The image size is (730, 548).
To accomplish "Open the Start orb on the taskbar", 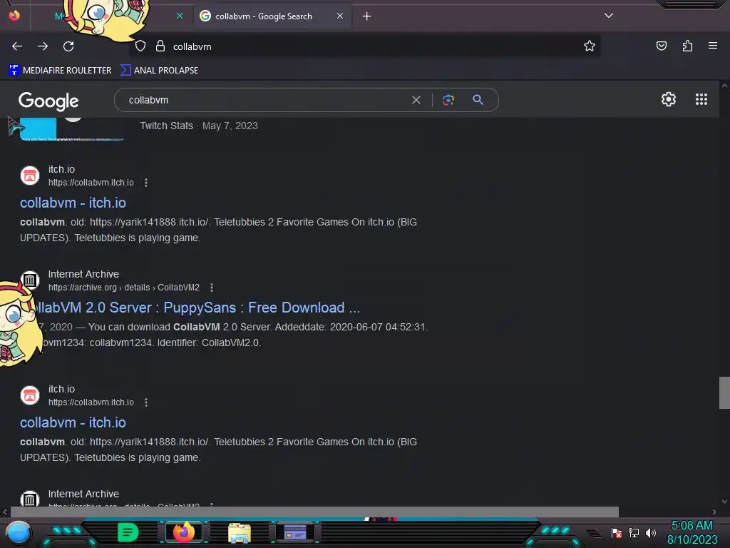I will point(19,532).
